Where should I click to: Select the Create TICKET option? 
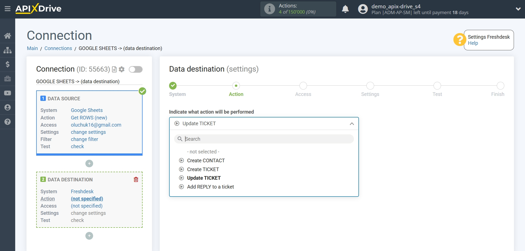[x=203, y=169]
